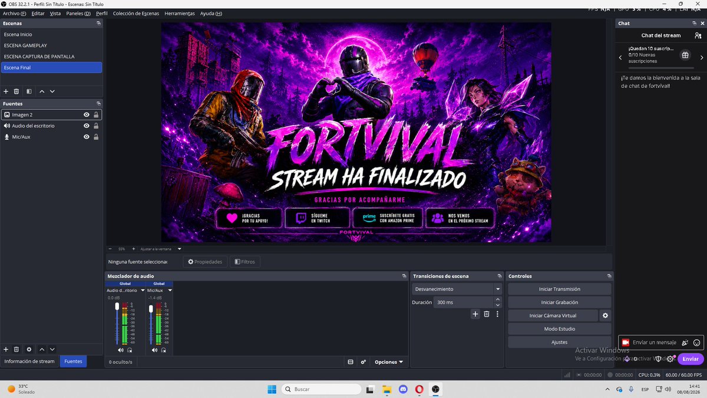
Task: Undock the Controles panel
Action: click(609, 276)
